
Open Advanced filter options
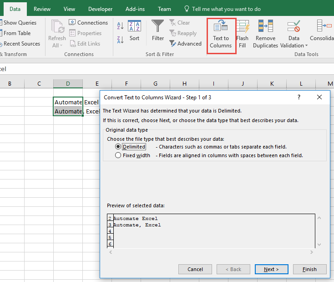click(185, 44)
